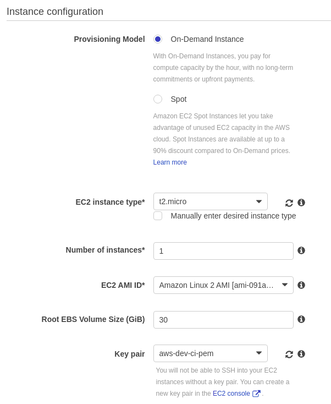331x404 pixels.
Task: Show info for Number of instances
Action: click(301, 250)
